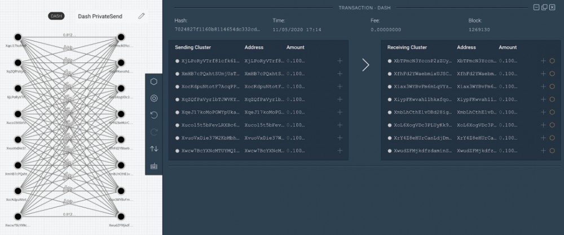Click sending cluster name XmHB7cPQxhtSUmjUsT
Viewport: 564px width, 235px height.
point(210,74)
